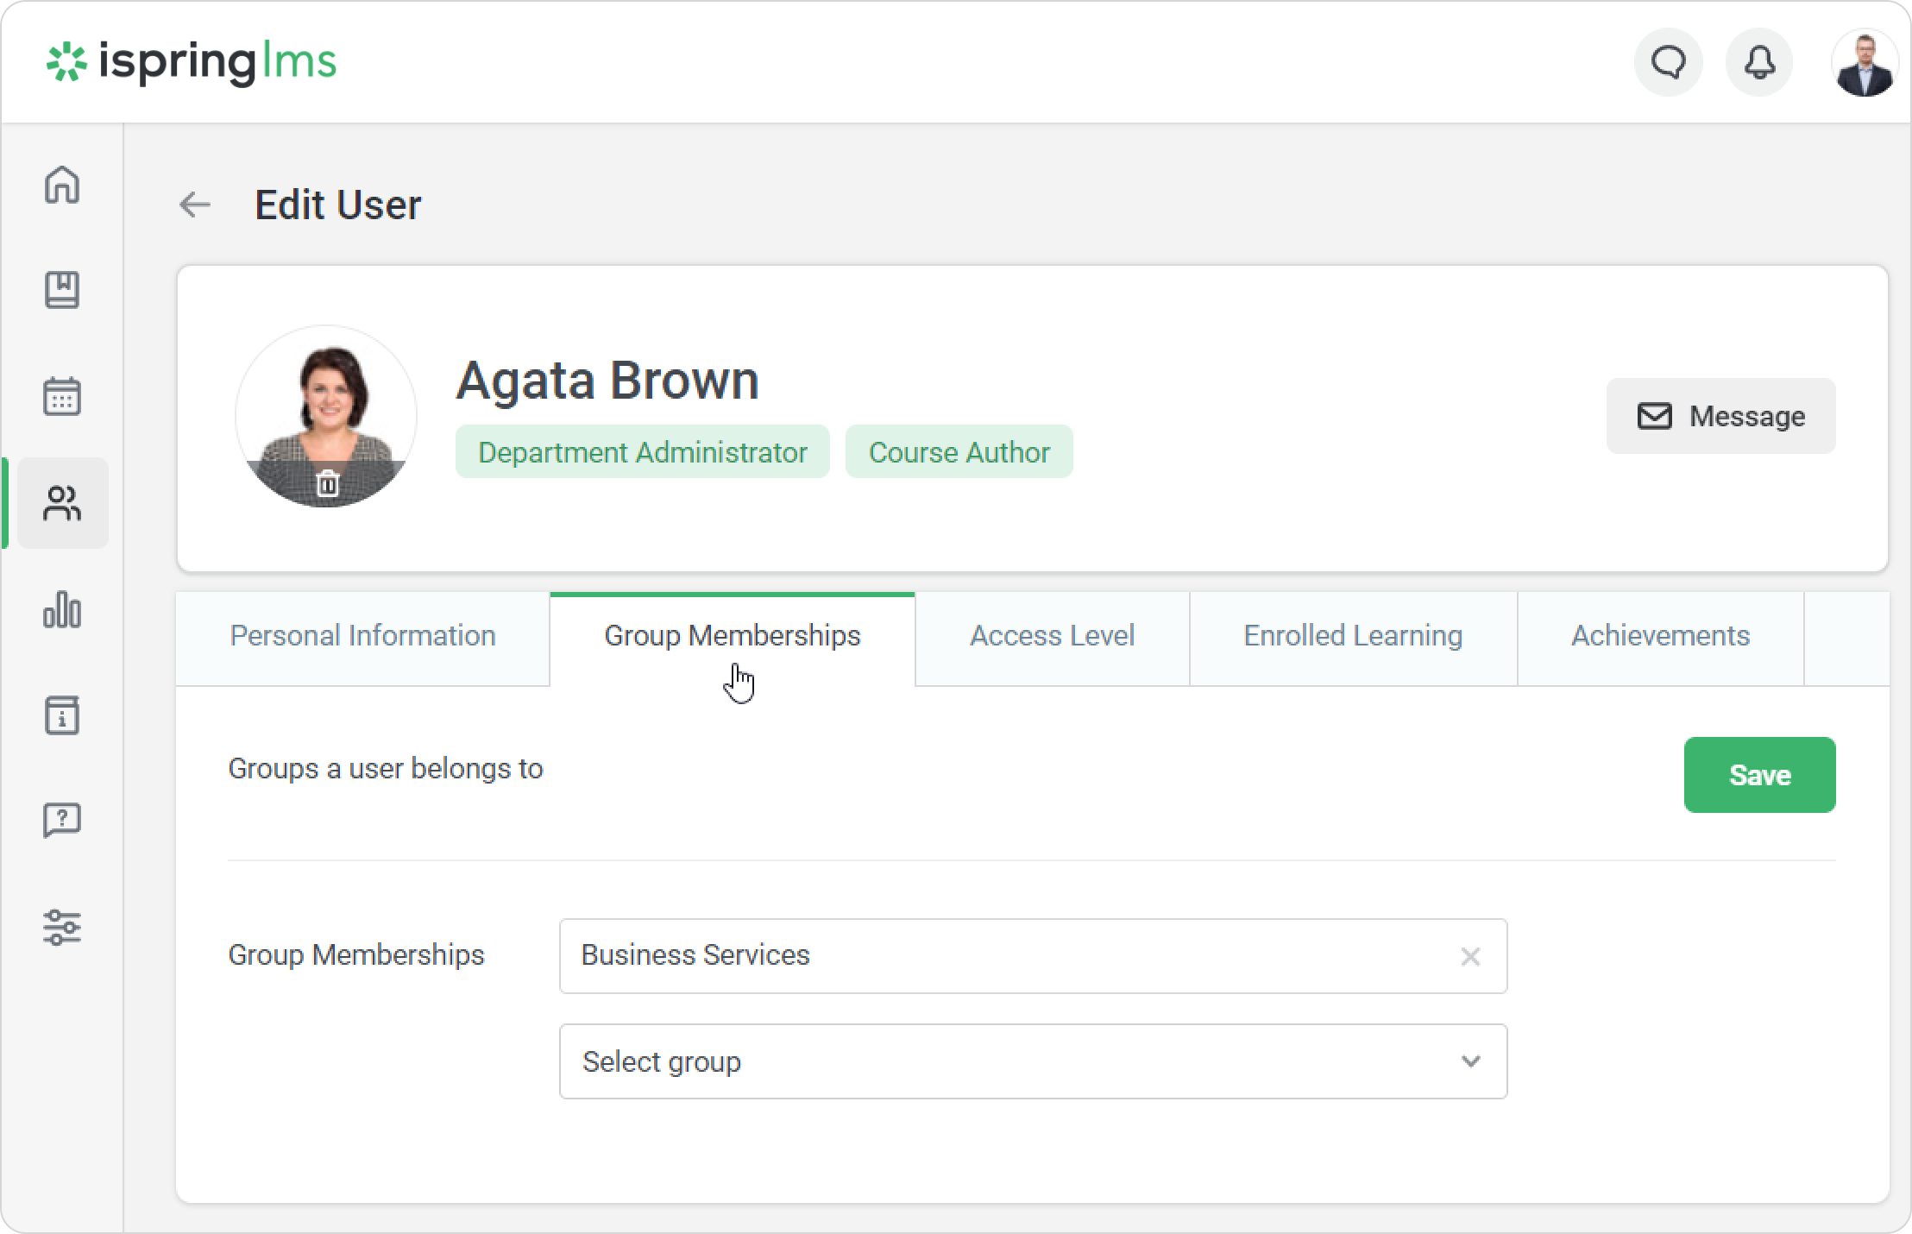Open the Home icon in sidebar

(62, 185)
